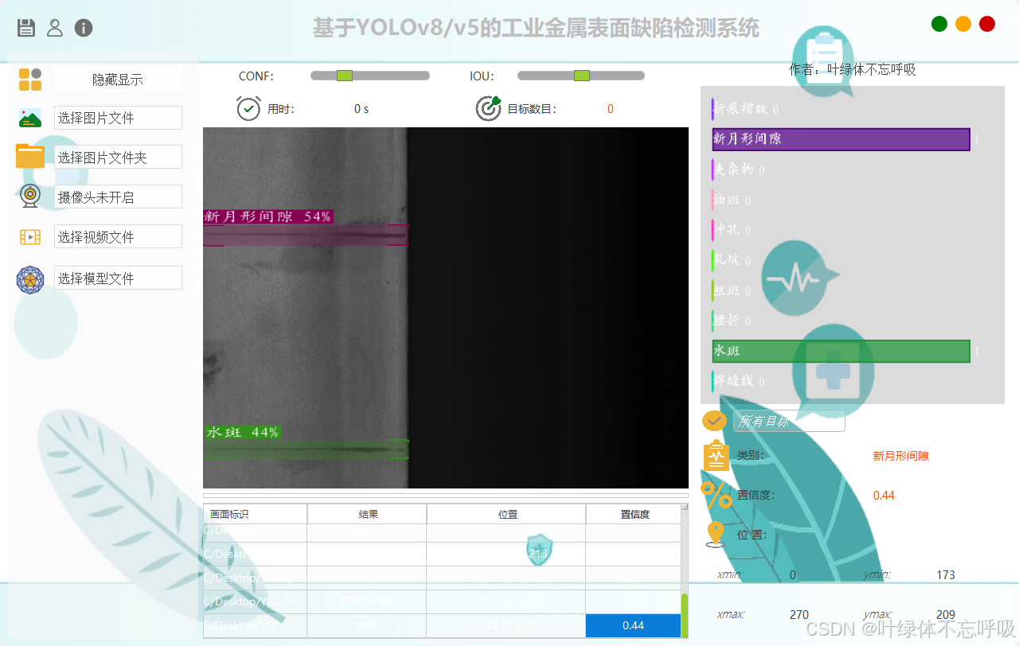Image resolution: width=1019 pixels, height=646 pixels.
Task: Select the highlighted 0.44 confidence table cell
Action: pos(633,626)
